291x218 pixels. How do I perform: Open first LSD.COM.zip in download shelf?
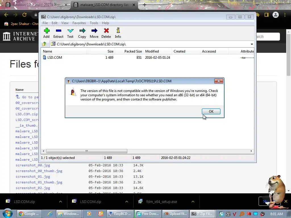24,202
